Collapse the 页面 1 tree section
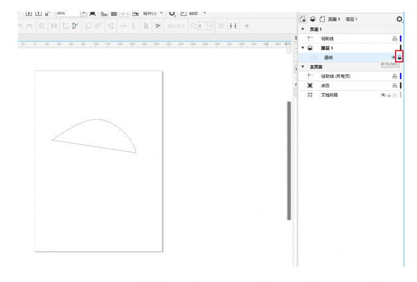The height and width of the screenshot is (282, 417). pos(302,29)
